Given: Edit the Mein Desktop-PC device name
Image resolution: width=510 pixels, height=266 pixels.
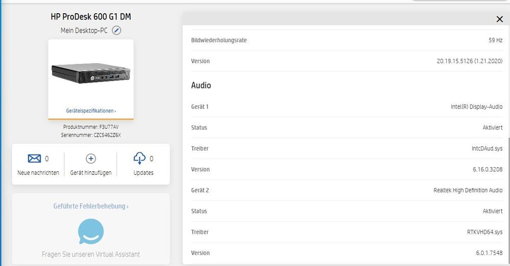Looking at the screenshot, I should pos(116,31).
